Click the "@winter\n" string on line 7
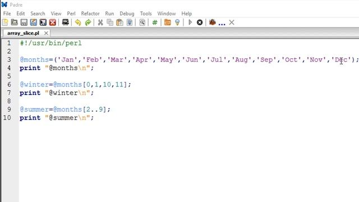This screenshot has height=202, width=359. coord(67,93)
